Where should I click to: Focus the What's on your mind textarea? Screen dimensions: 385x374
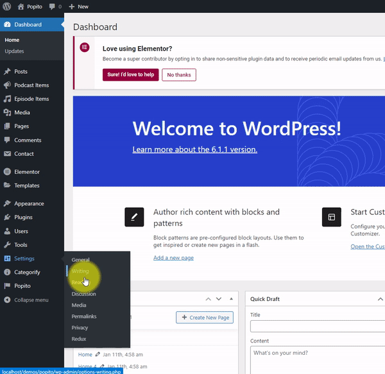pos(318,360)
